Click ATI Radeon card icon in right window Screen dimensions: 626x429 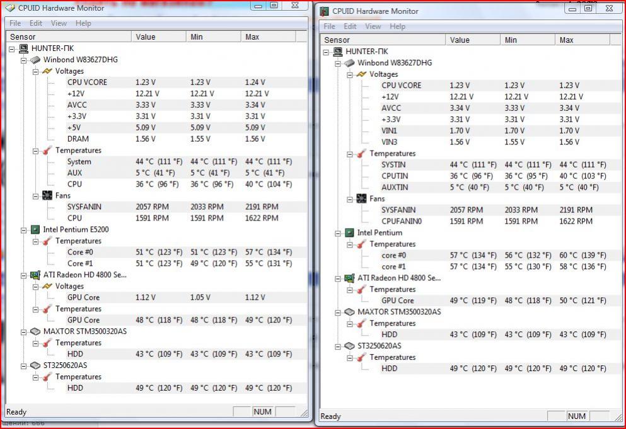[x=349, y=278]
